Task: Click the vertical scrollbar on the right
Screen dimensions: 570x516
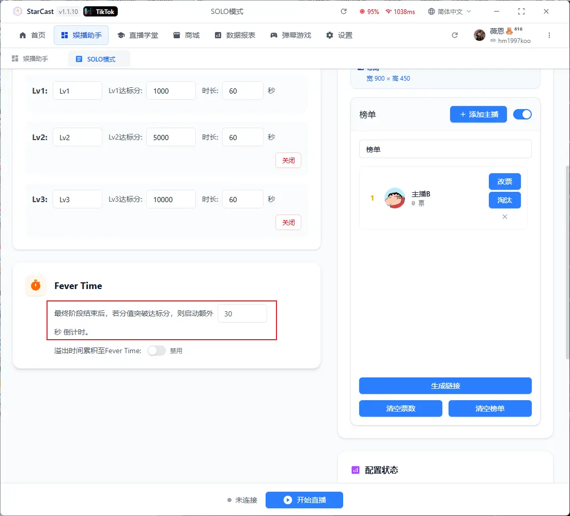Action: click(x=566, y=259)
